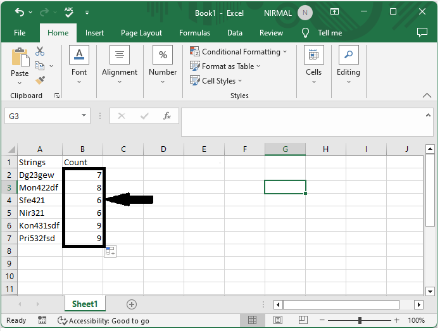Expand Cell Styles dropdown

pos(240,81)
